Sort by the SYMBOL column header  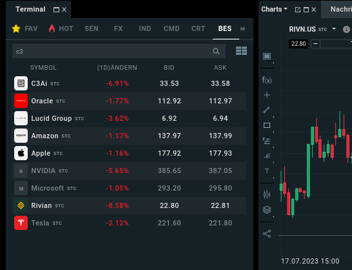[43, 67]
